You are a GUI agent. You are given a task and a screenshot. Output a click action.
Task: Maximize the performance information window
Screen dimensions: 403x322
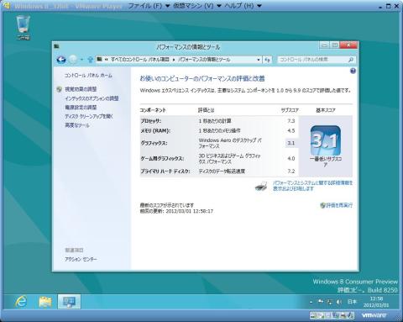[334, 45]
